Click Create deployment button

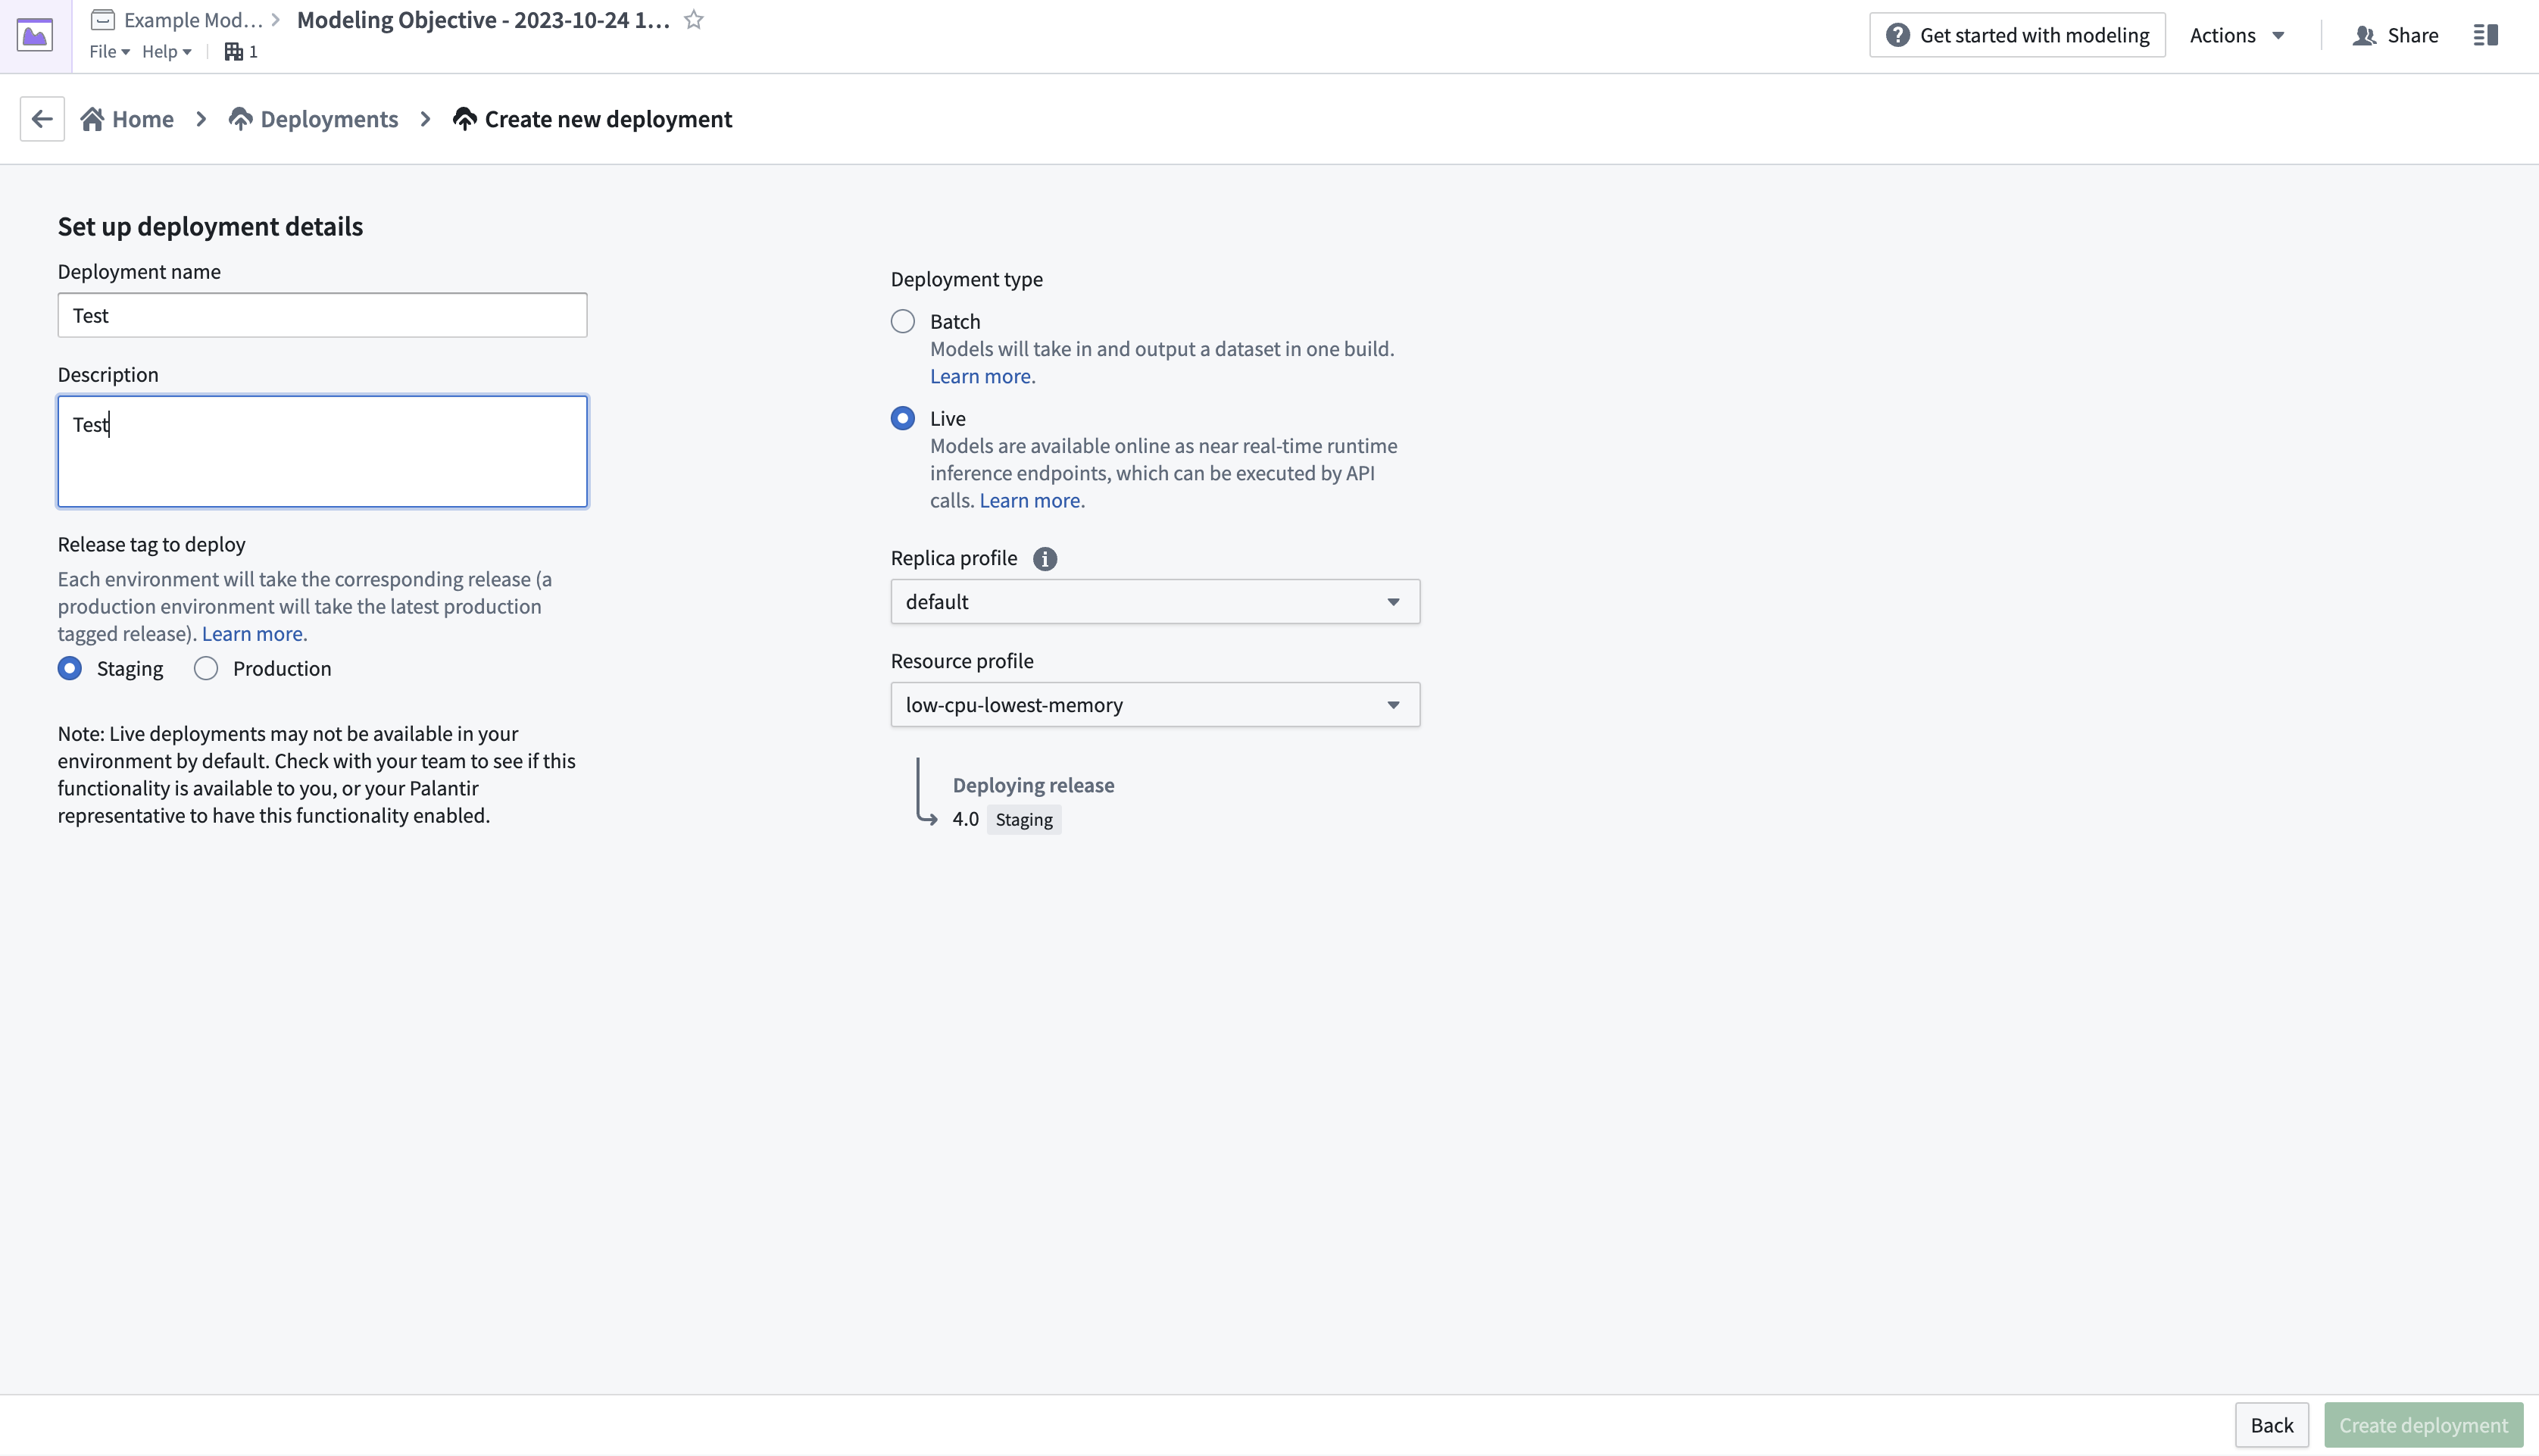2423,1425
